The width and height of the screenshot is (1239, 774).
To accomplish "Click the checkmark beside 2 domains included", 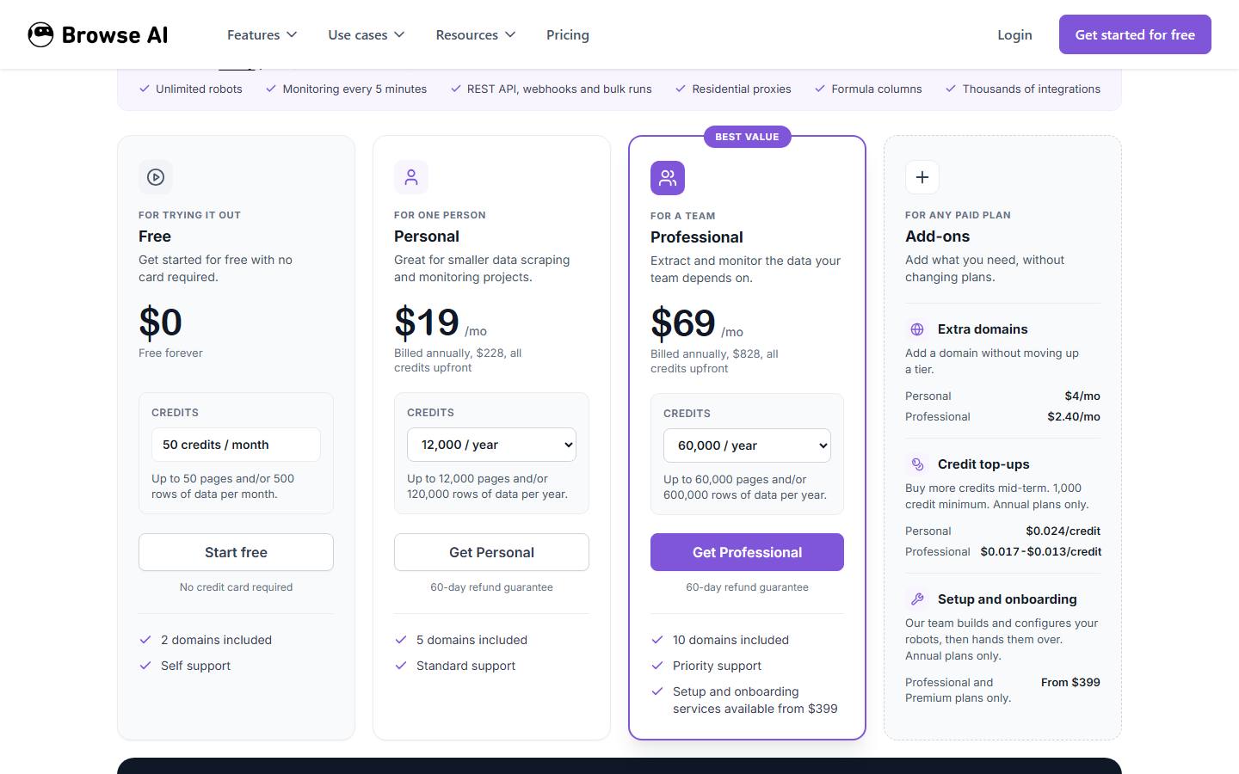I will click(x=145, y=640).
